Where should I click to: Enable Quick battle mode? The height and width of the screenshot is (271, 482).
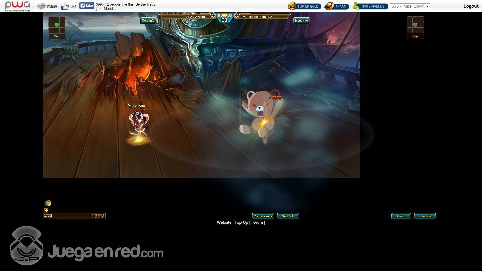click(x=401, y=216)
